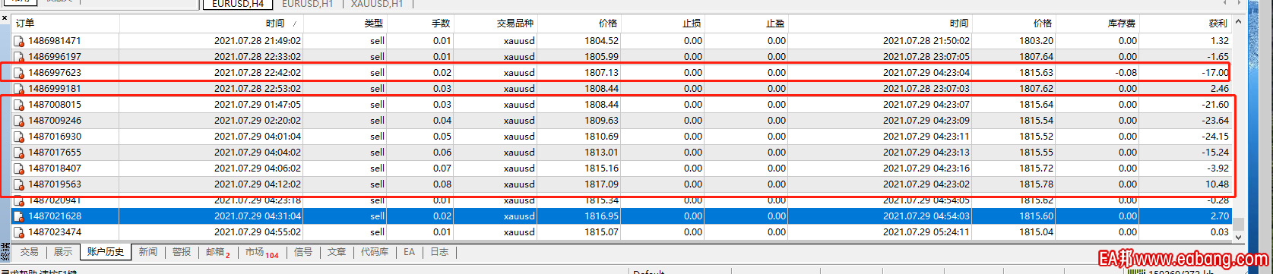Open the 邮箱 tab with 2 unread
The image size is (1273, 274).
point(217,252)
